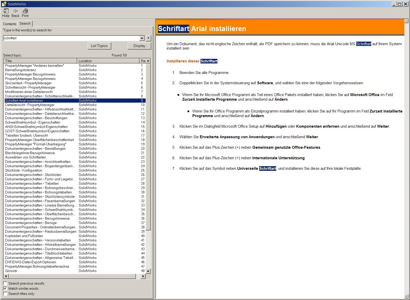Enable Search previous results checkbox

(5, 283)
